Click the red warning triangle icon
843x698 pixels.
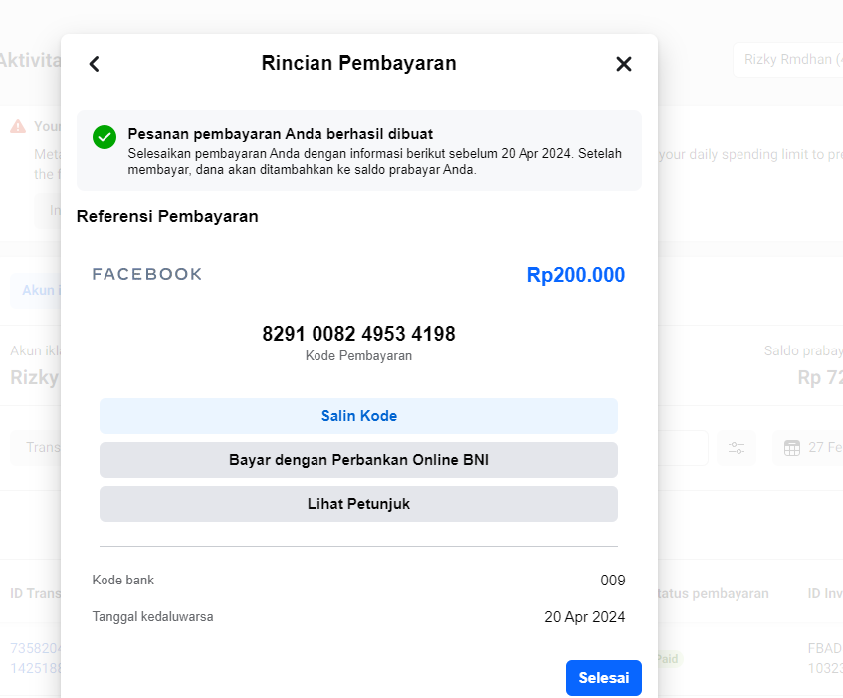click(18, 126)
